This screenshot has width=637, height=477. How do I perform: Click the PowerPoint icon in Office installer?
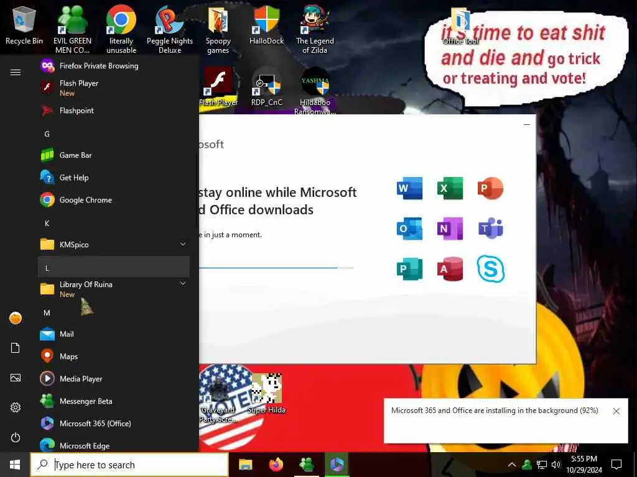tap(490, 188)
